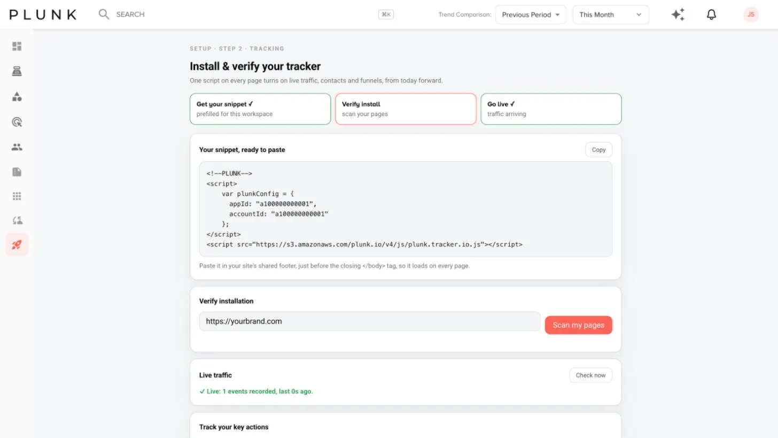Image resolution: width=778 pixels, height=438 pixels.
Task: Click the search magnifier icon
Action: coord(104,14)
